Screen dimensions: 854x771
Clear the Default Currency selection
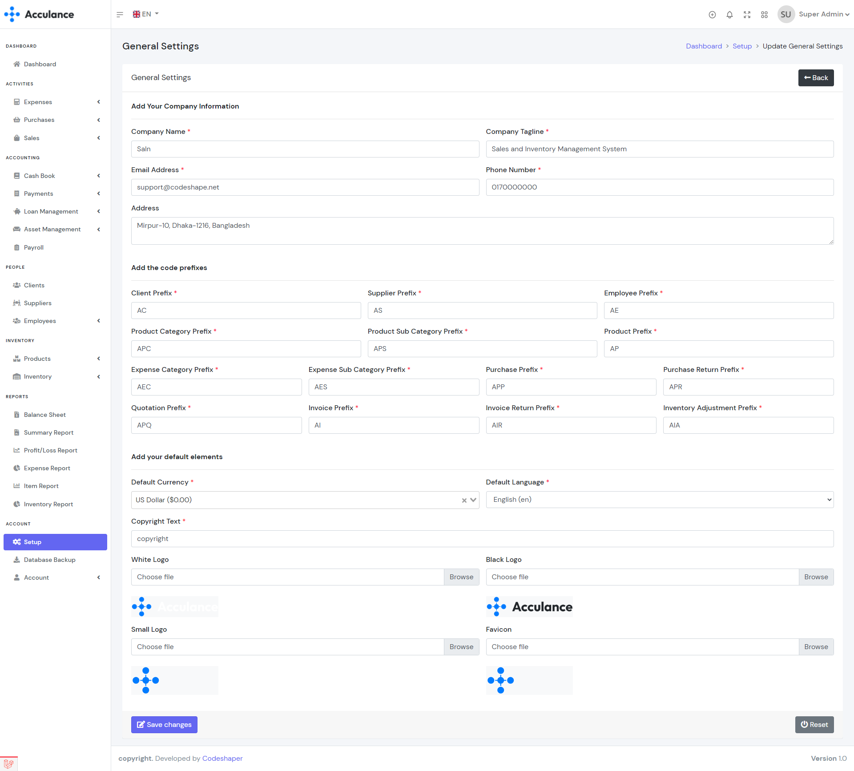(464, 500)
